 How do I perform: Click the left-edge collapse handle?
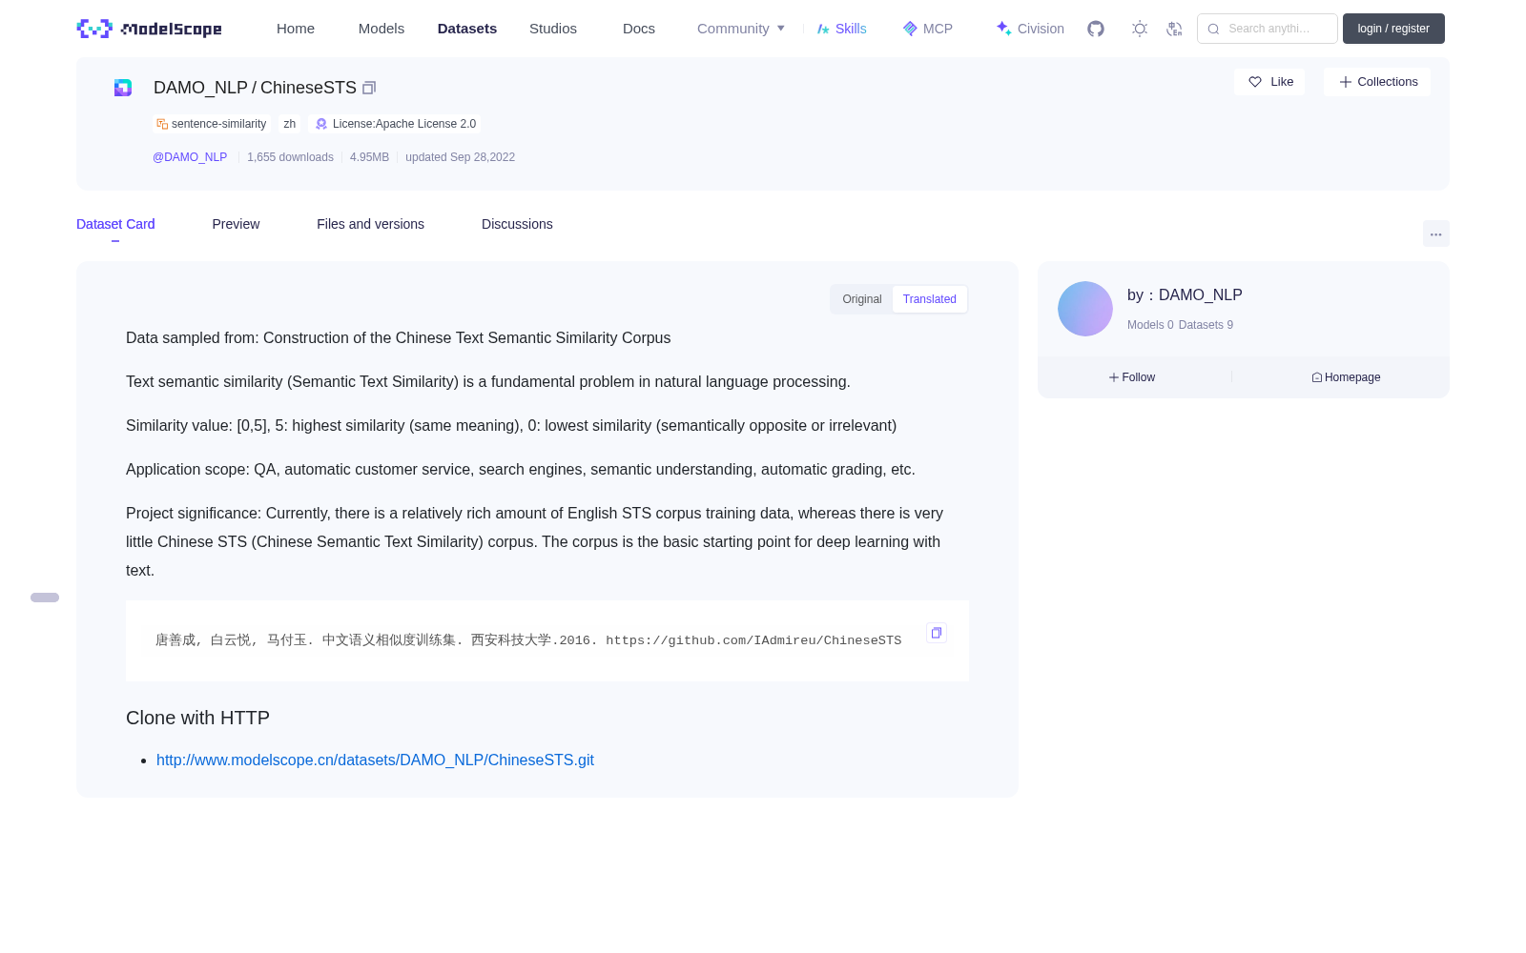(45, 598)
